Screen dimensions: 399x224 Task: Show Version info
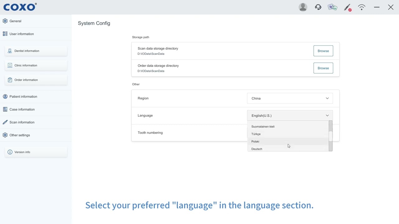[36, 152]
